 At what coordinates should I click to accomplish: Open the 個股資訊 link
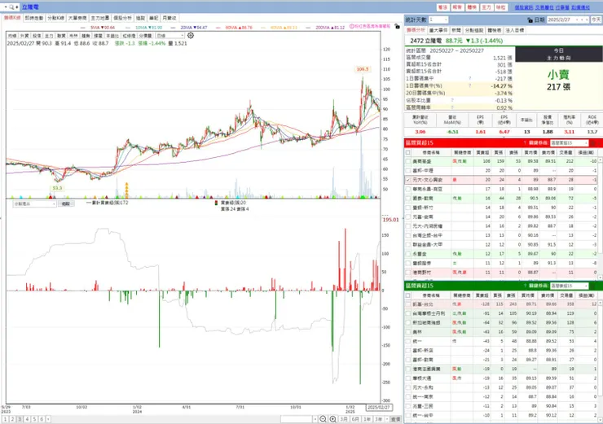point(524,7)
